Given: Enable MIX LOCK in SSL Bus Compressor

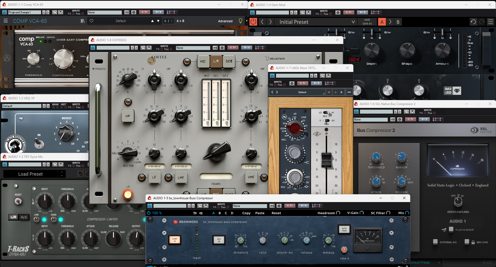Looking at the screenshot, I should (x=467, y=242).
